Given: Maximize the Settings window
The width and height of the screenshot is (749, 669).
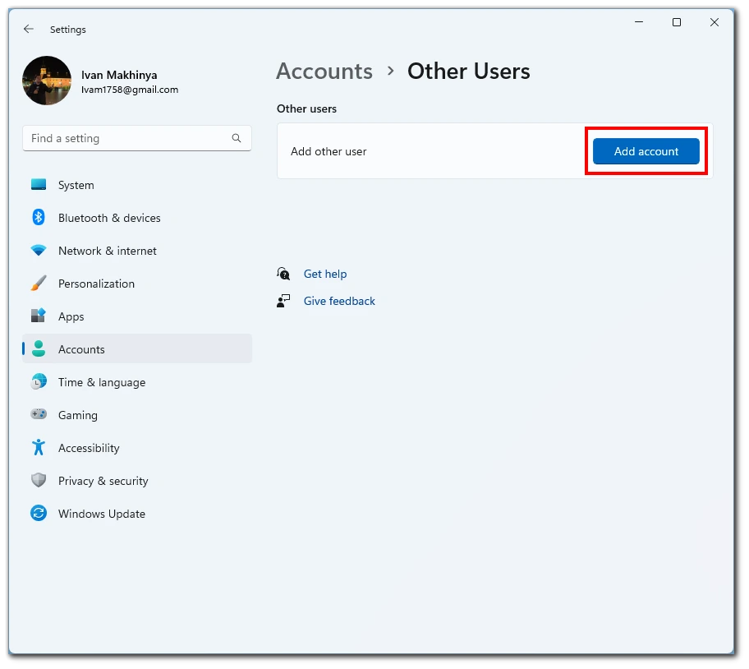Looking at the screenshot, I should coord(677,23).
